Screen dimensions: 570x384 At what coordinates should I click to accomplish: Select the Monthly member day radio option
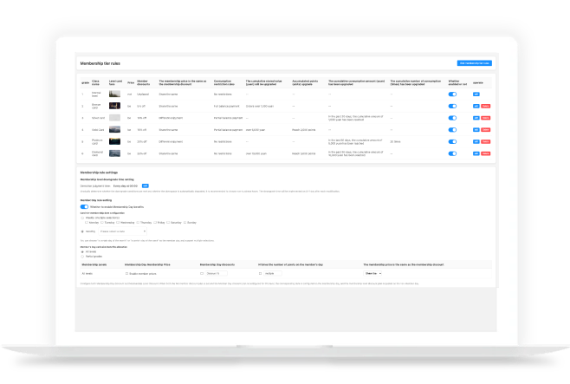click(81, 231)
